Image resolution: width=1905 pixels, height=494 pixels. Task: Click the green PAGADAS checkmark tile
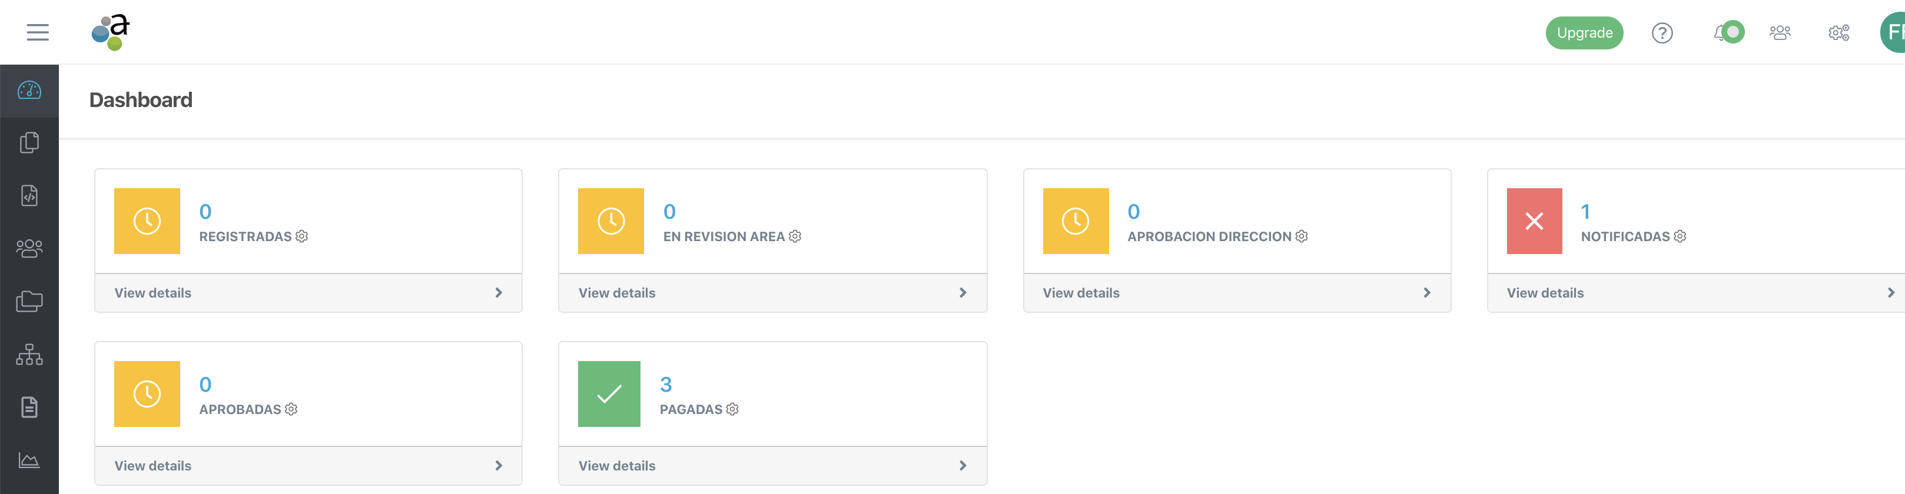tap(609, 393)
